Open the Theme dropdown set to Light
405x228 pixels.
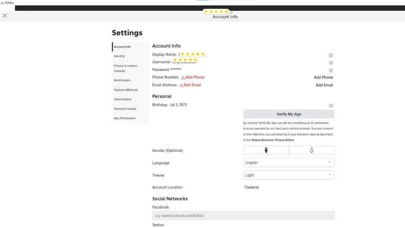(x=289, y=175)
